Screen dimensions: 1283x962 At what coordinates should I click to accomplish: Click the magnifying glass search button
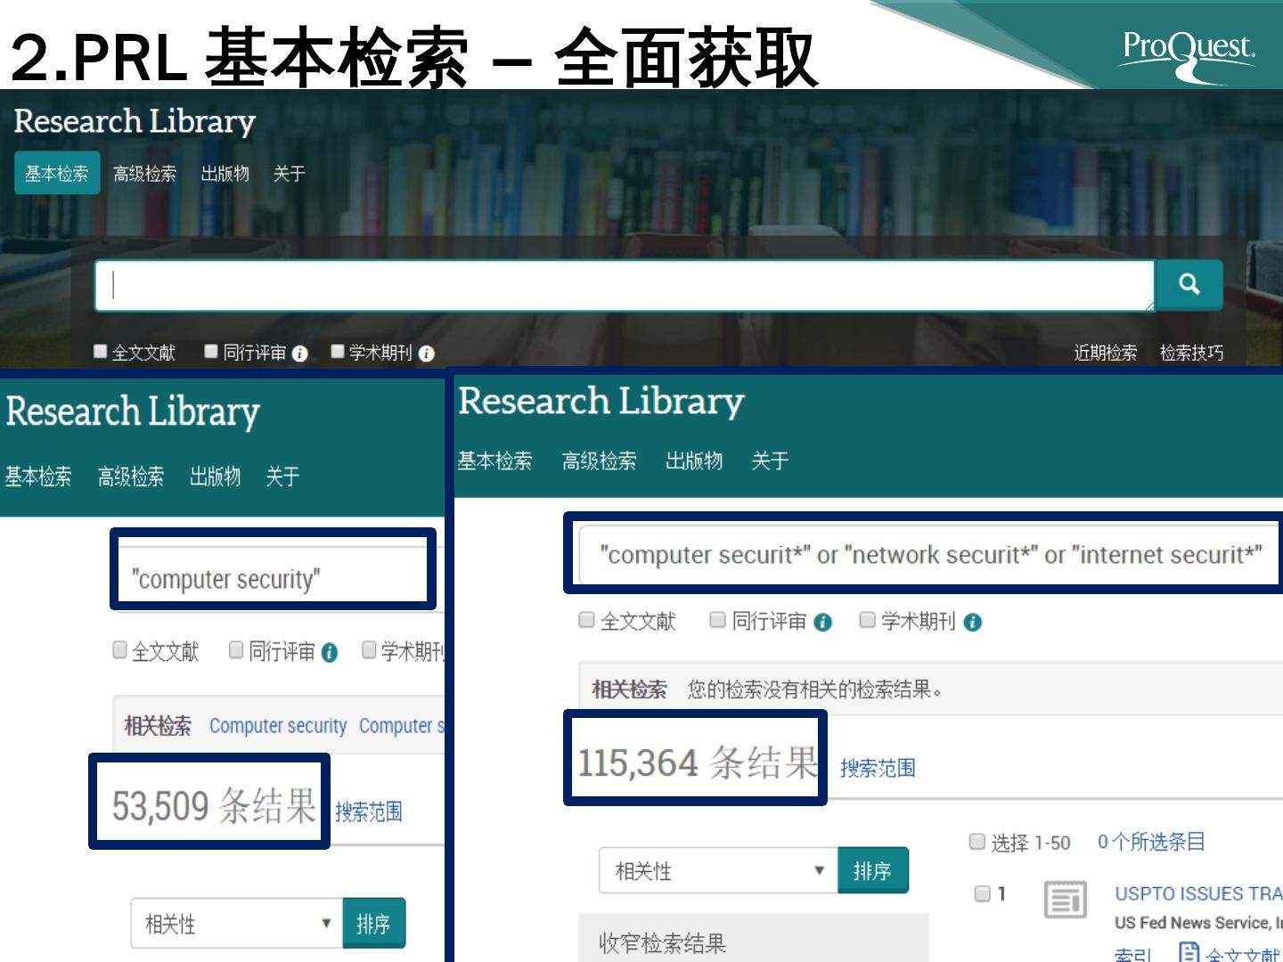(x=1189, y=285)
